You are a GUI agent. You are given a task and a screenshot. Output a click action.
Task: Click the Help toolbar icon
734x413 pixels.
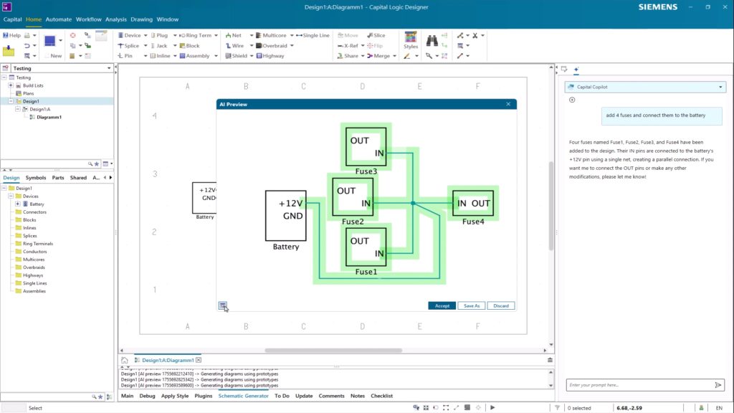coord(11,35)
